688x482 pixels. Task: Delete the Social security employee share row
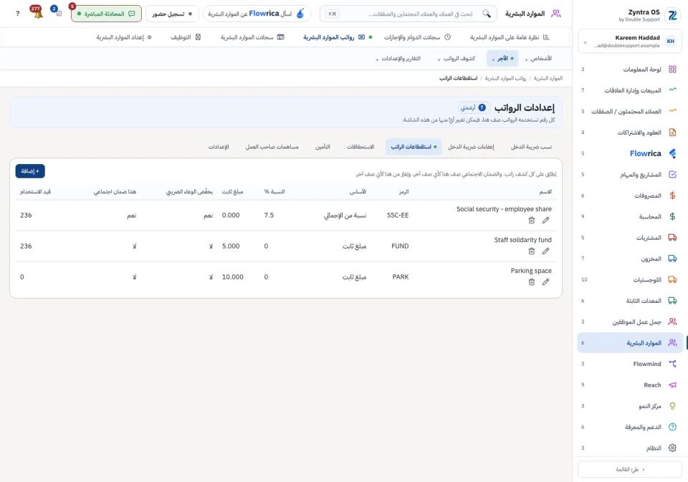[x=531, y=220]
